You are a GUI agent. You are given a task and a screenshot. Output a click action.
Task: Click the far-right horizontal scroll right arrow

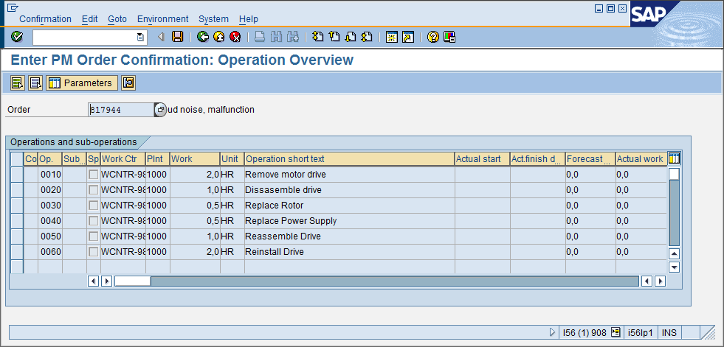(661, 281)
